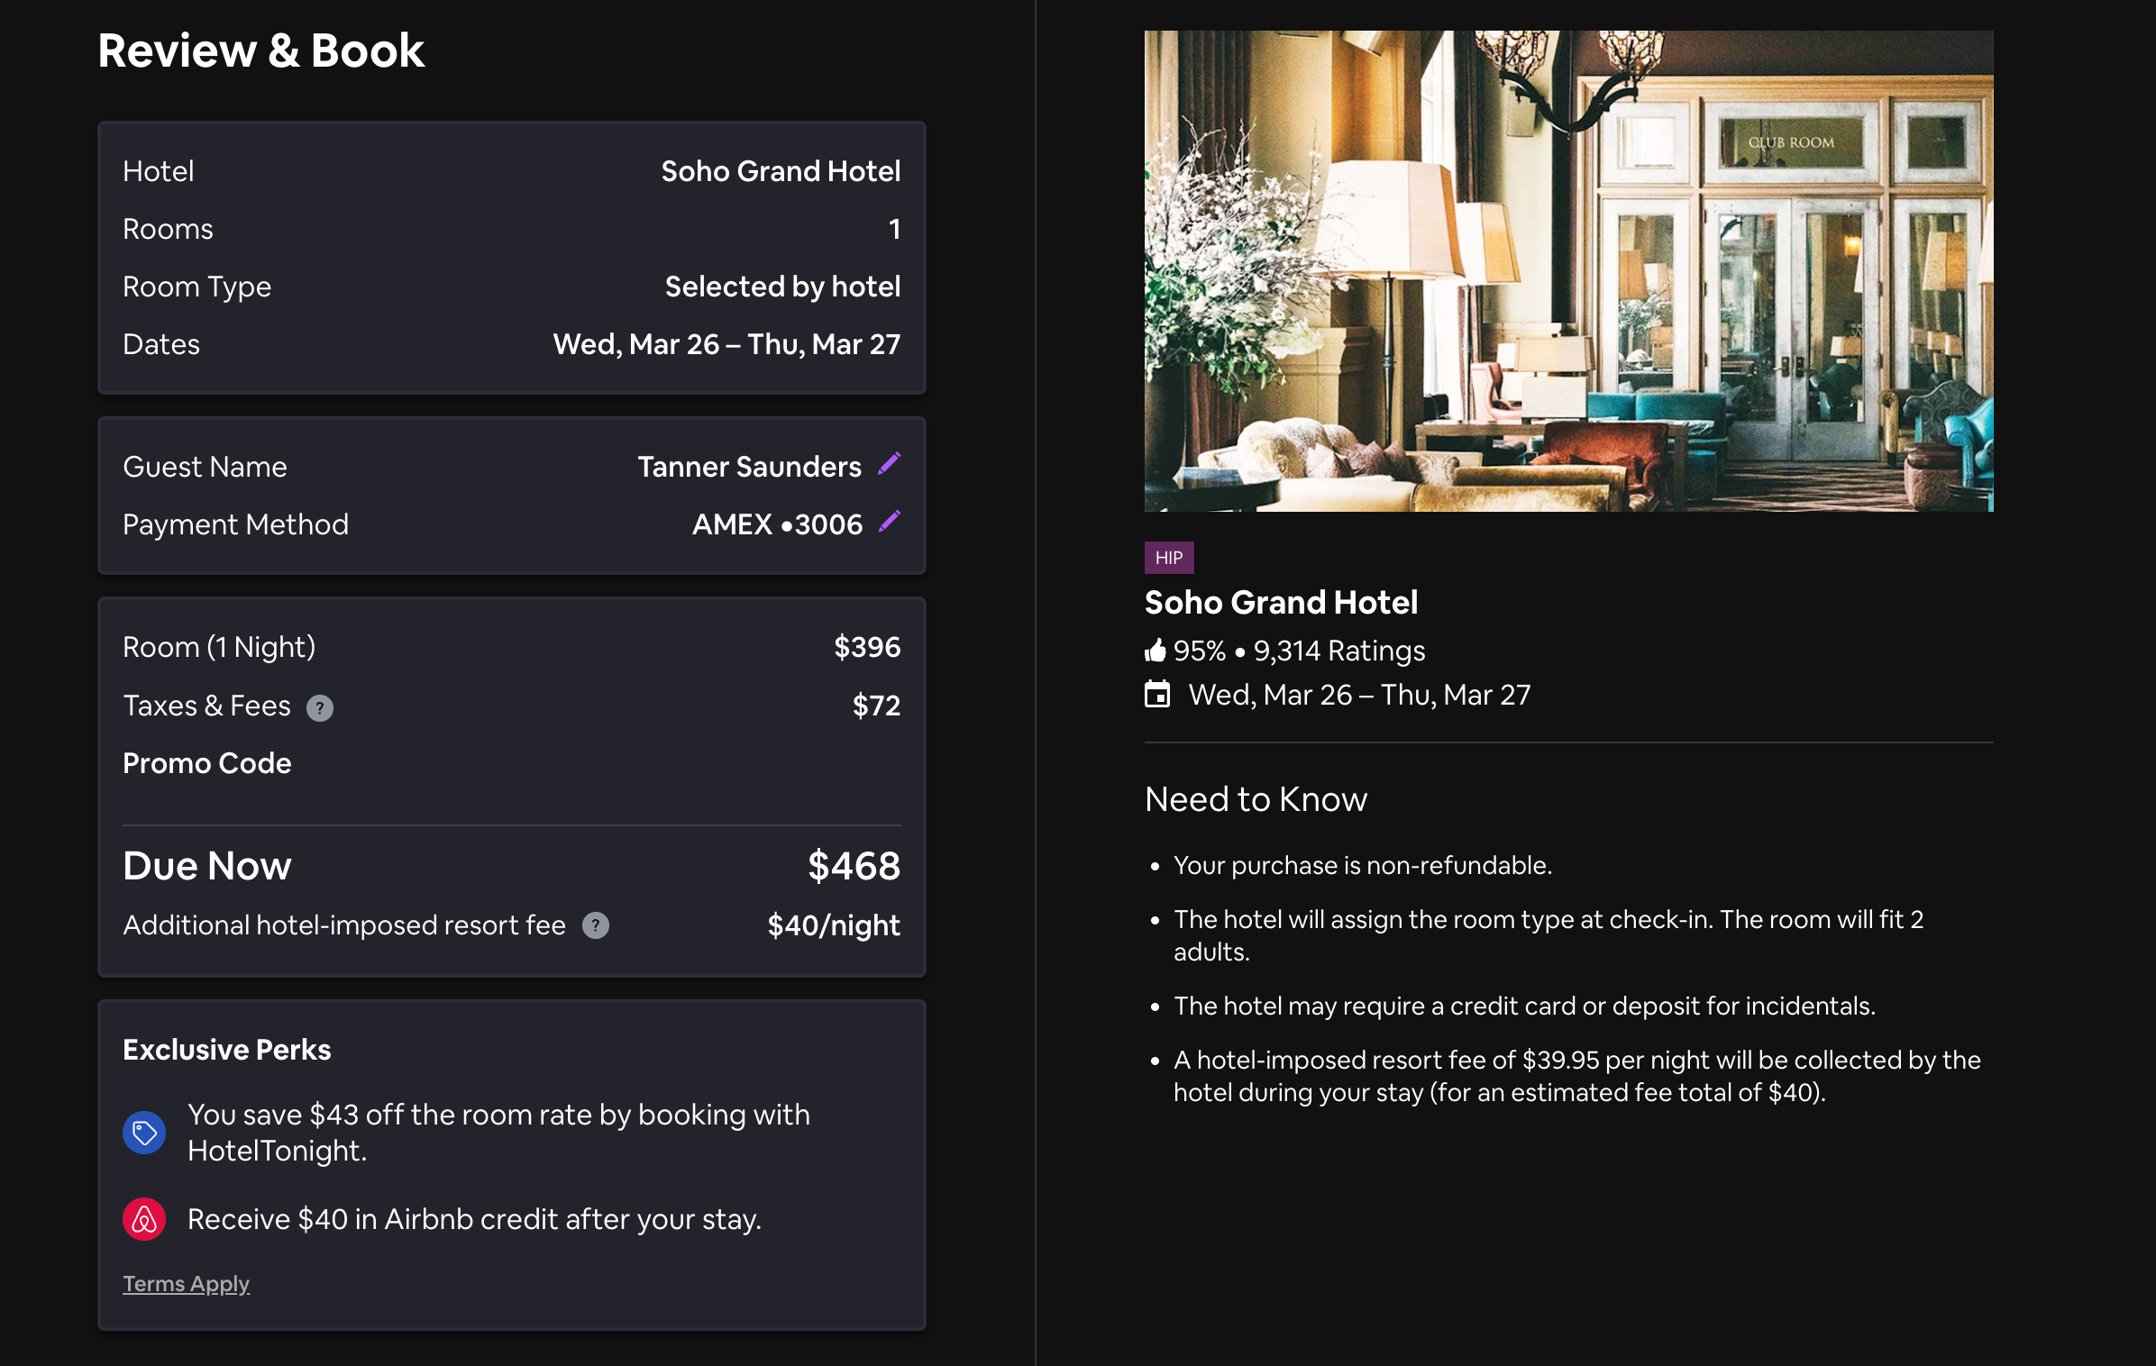Click the thumbs-up rating icon
Image resolution: width=2156 pixels, height=1366 pixels.
tap(1156, 651)
